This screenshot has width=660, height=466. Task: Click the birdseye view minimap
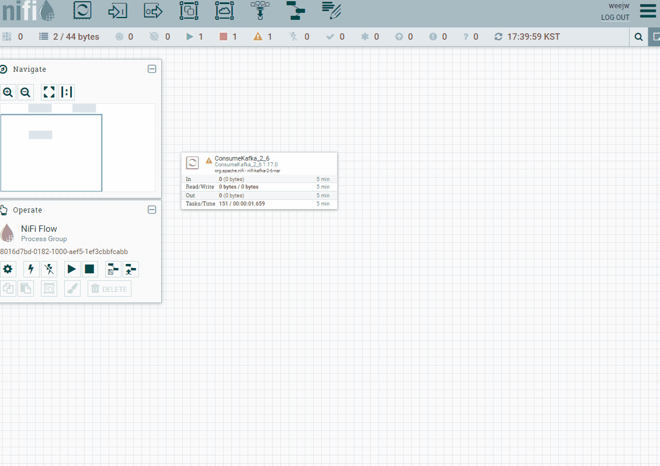pyautogui.click(x=78, y=148)
